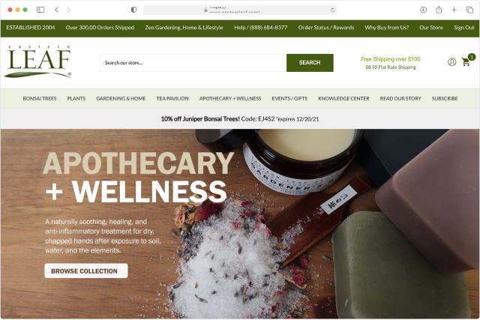This screenshot has width=480, height=320.
Task: Reload the page with the refresh icon
Action: pos(332,10)
